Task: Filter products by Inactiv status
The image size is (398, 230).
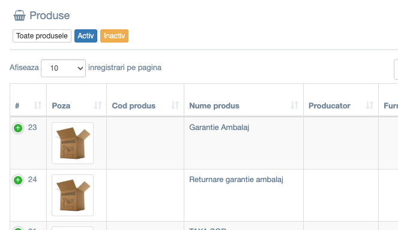Action: pos(114,36)
